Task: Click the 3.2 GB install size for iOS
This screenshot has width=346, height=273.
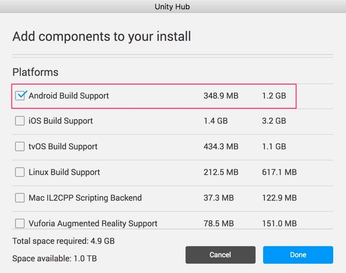Action: click(x=274, y=121)
